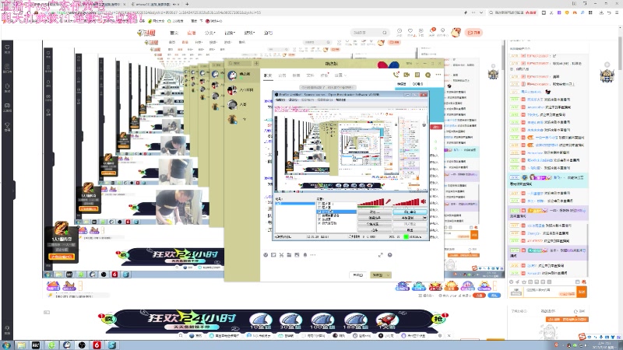623x350 pixels.
Task: Open followed channels heart icon in header
Action: [410, 31]
